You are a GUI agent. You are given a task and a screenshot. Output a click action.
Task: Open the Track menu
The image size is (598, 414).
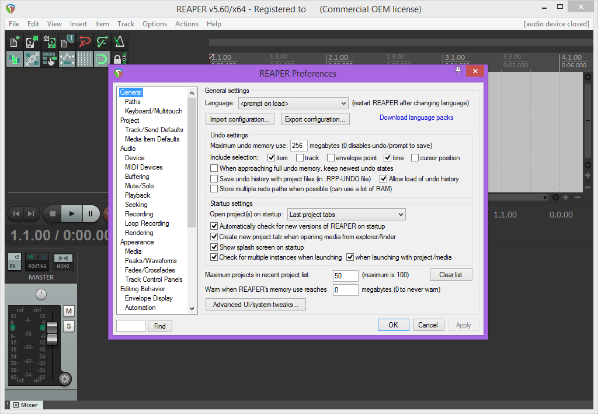(126, 23)
